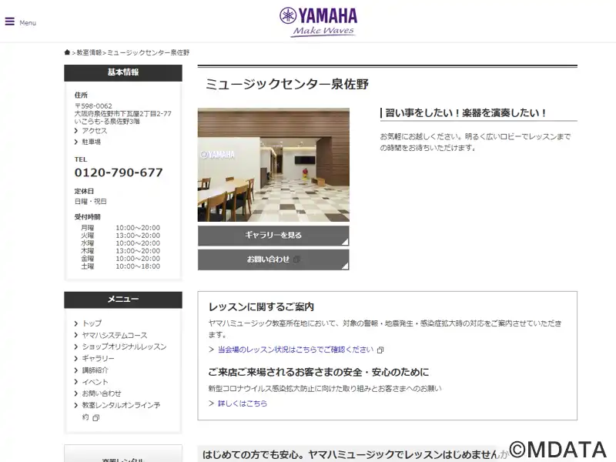Open ヤマハシステムコース in the menu
This screenshot has height=462, width=616.
pos(114,335)
